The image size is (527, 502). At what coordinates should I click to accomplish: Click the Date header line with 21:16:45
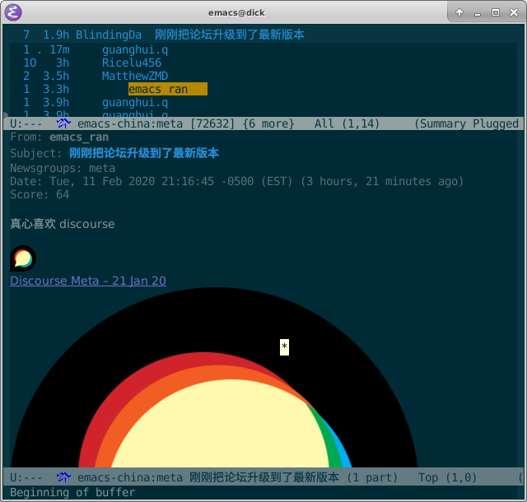(236, 181)
